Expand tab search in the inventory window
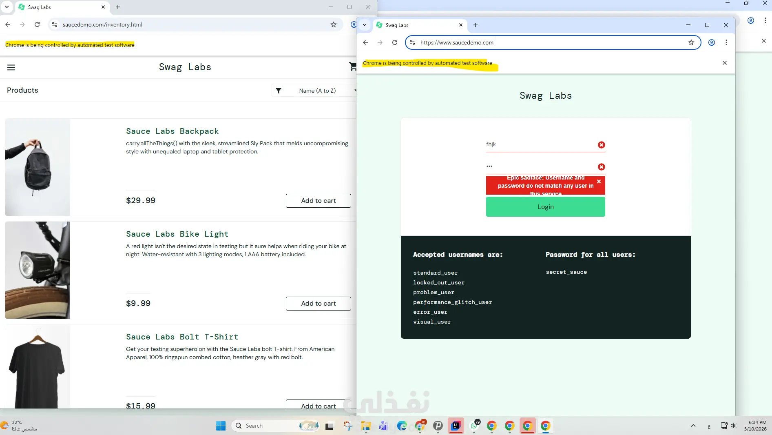This screenshot has width=772, height=435. pos(7,7)
